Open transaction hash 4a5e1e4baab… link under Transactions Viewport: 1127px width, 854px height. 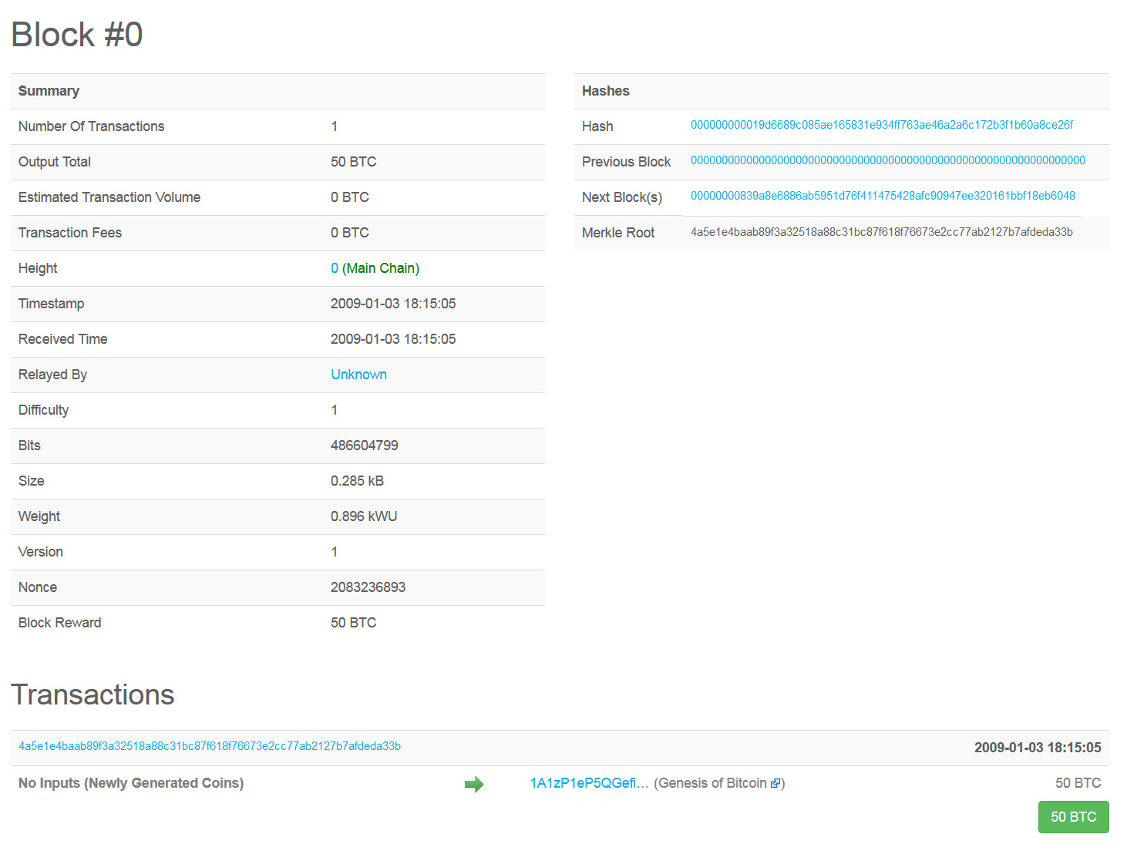pos(210,746)
